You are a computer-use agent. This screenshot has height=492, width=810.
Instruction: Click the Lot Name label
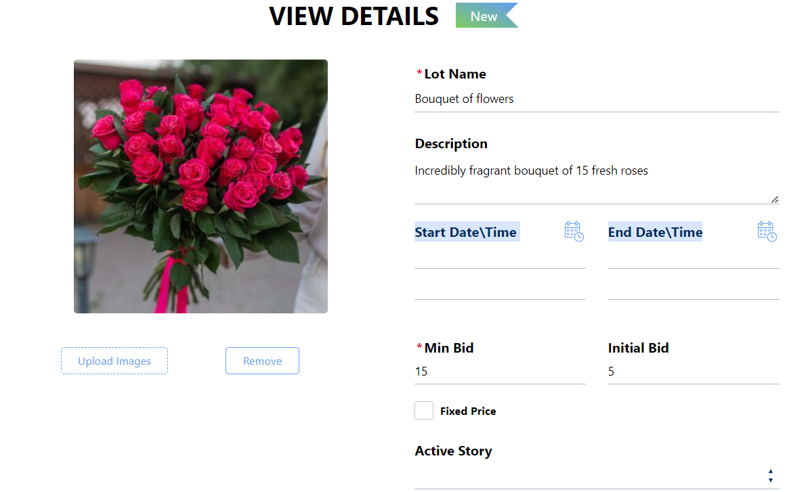pyautogui.click(x=455, y=74)
